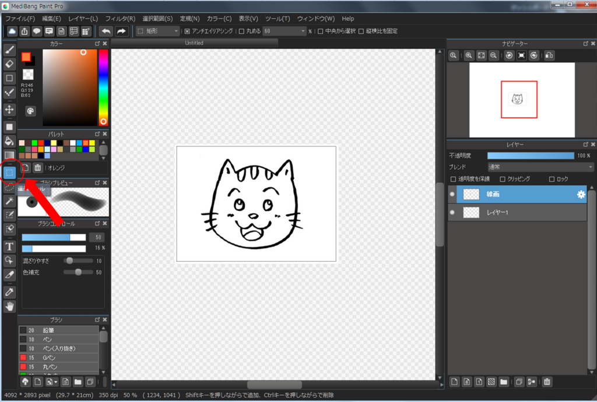The height and width of the screenshot is (402, 597).
Task: Open the 選択範囲(S) menu
Action: tap(157, 19)
